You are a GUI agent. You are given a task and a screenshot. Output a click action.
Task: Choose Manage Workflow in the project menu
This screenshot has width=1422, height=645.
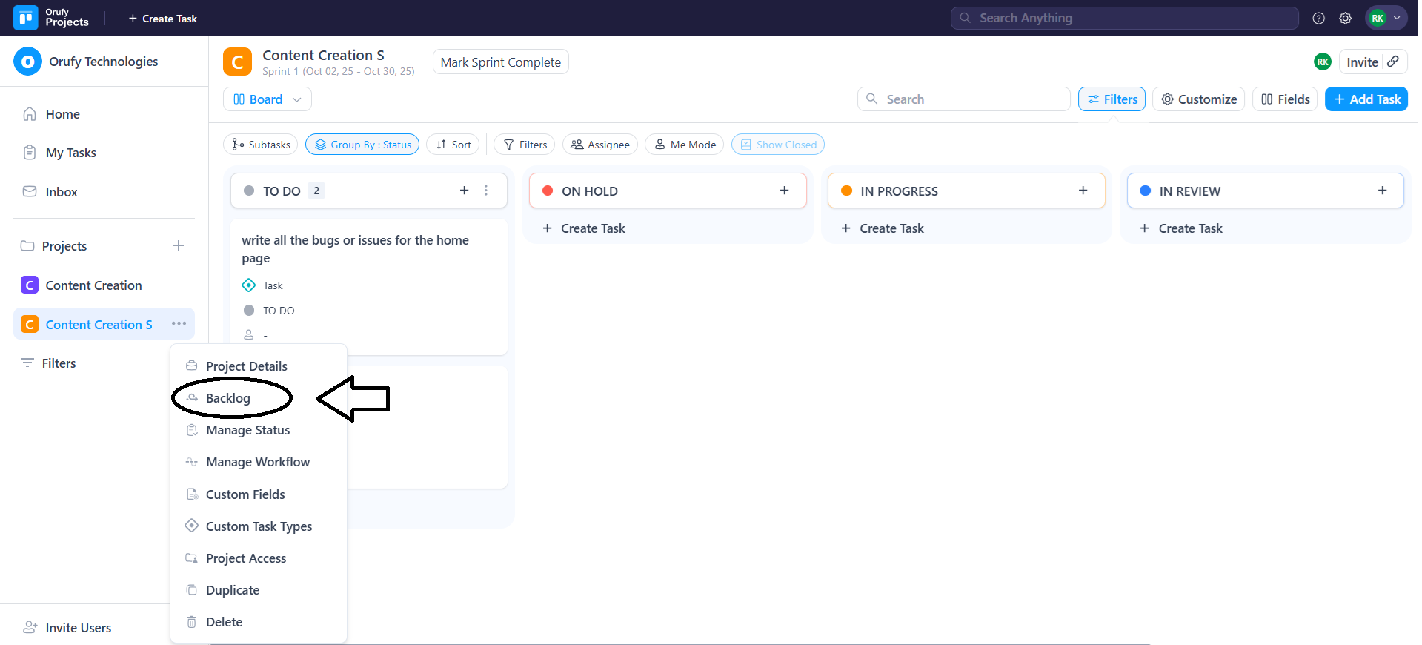click(257, 462)
